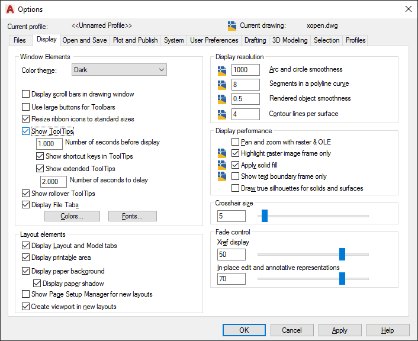The width and height of the screenshot is (418, 341).
Task: Enable Display scroll bars in drawing window
Action: click(25, 94)
